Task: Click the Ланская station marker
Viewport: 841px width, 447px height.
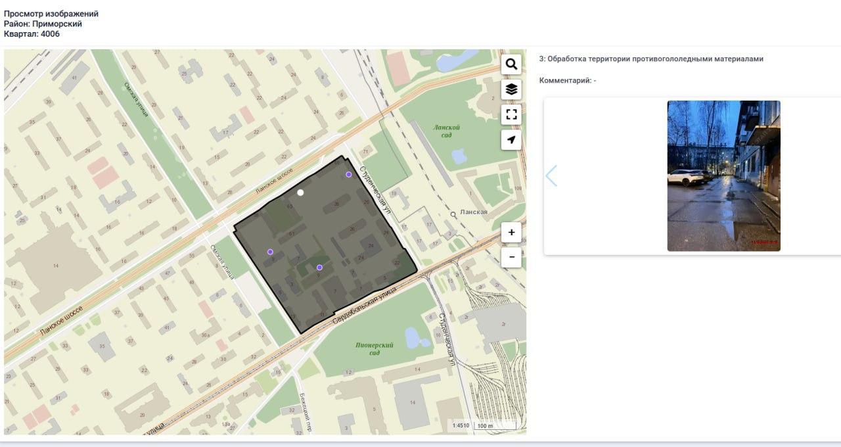Action: click(453, 214)
